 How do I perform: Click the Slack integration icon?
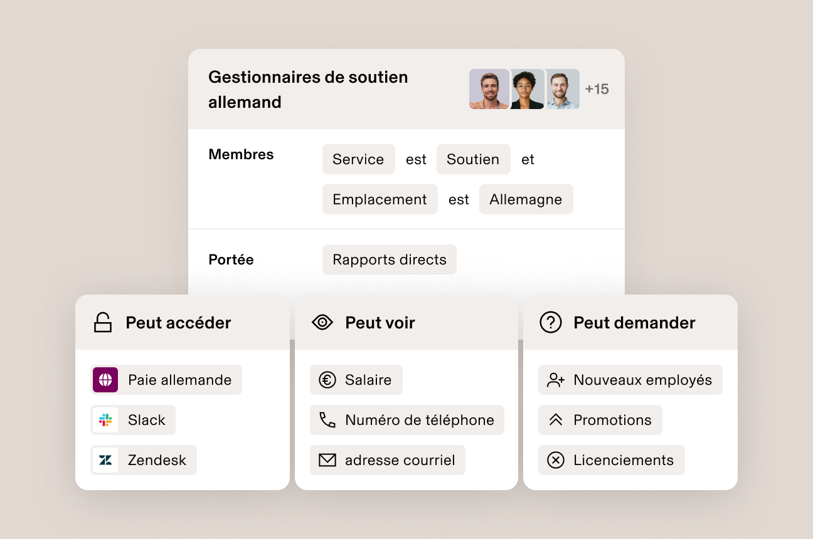(x=105, y=420)
